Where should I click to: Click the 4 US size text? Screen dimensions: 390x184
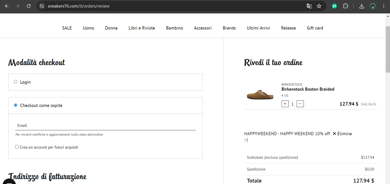(285, 95)
